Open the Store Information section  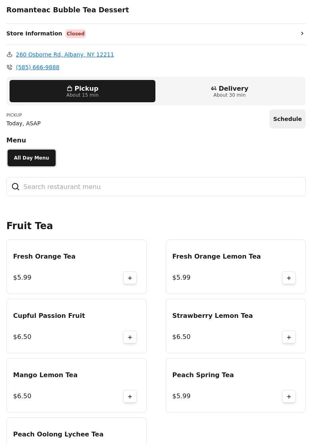pos(34,33)
